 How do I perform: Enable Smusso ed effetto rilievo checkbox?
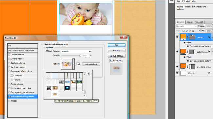click(10, 71)
